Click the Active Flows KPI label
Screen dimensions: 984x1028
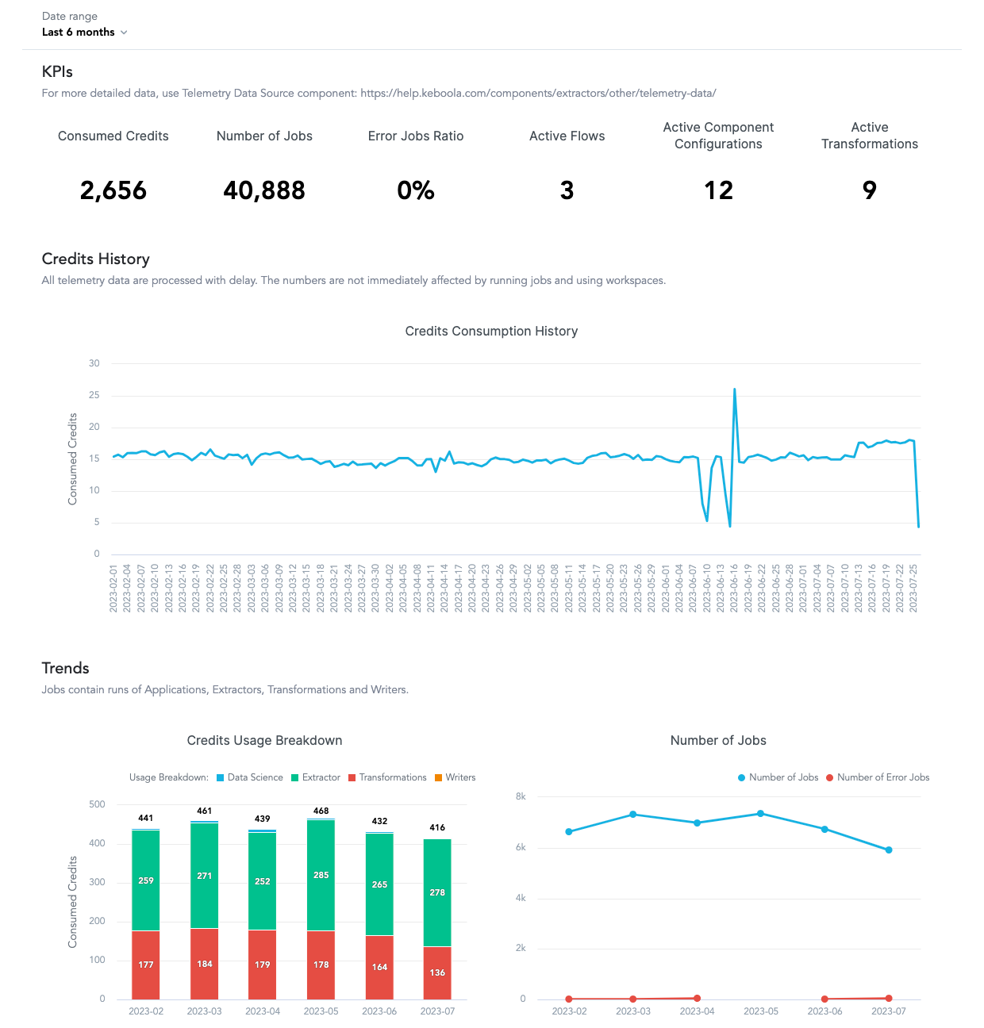[567, 136]
